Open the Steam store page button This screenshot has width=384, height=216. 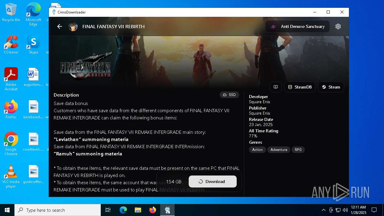click(x=331, y=87)
